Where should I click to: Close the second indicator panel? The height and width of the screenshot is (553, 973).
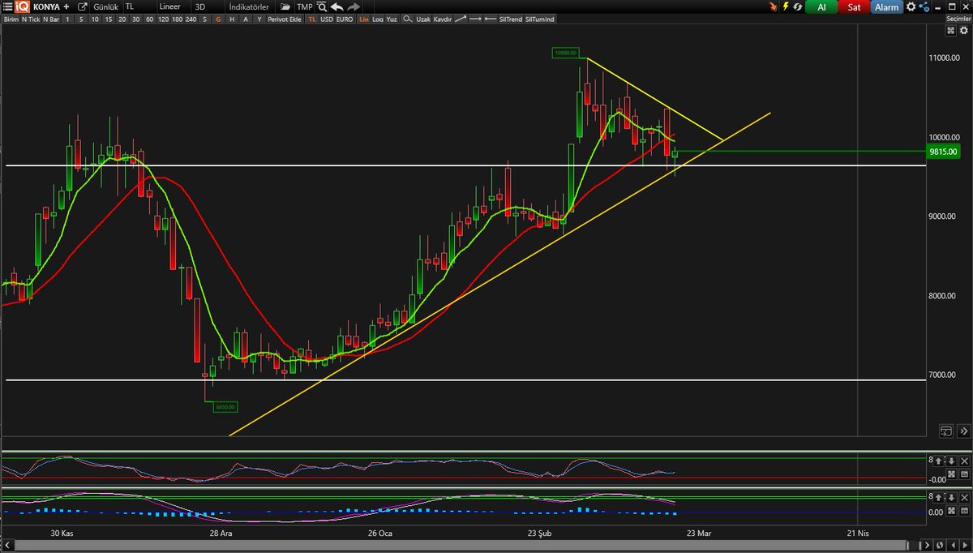[964, 497]
